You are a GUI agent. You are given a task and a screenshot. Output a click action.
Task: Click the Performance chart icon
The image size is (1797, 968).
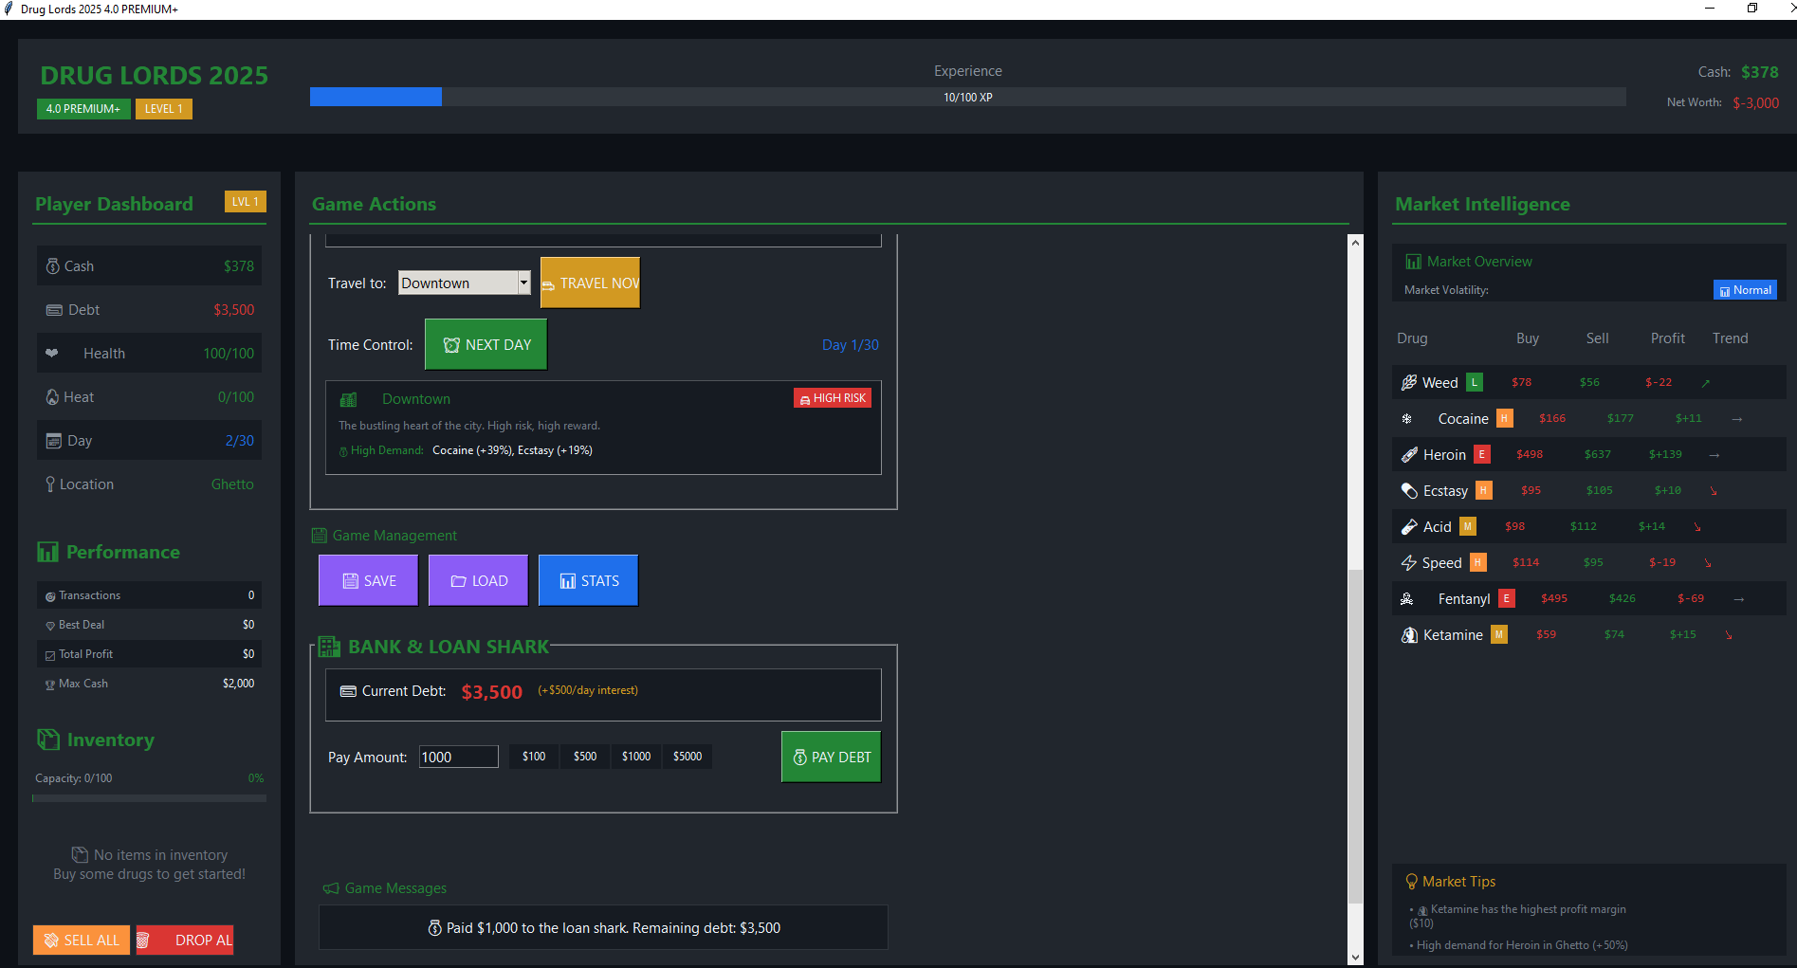[x=47, y=552]
